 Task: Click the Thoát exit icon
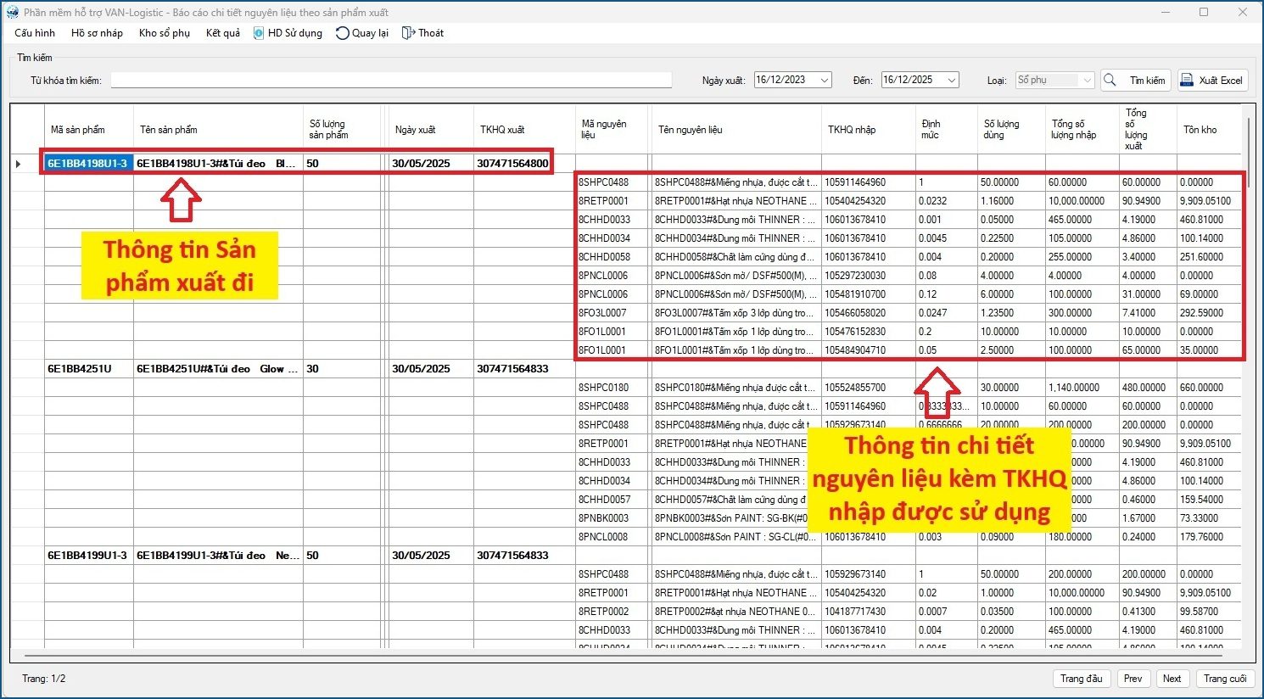click(x=408, y=33)
